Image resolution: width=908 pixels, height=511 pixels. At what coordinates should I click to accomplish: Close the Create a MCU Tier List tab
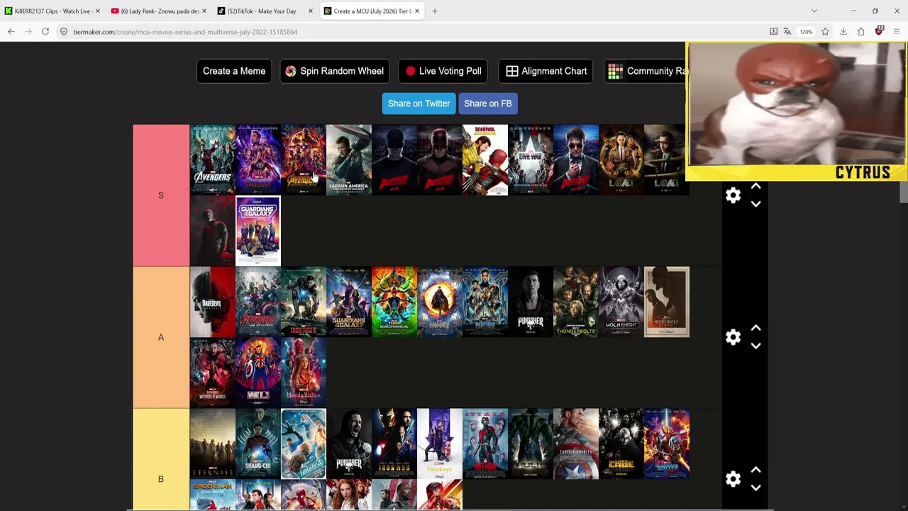pos(417,11)
